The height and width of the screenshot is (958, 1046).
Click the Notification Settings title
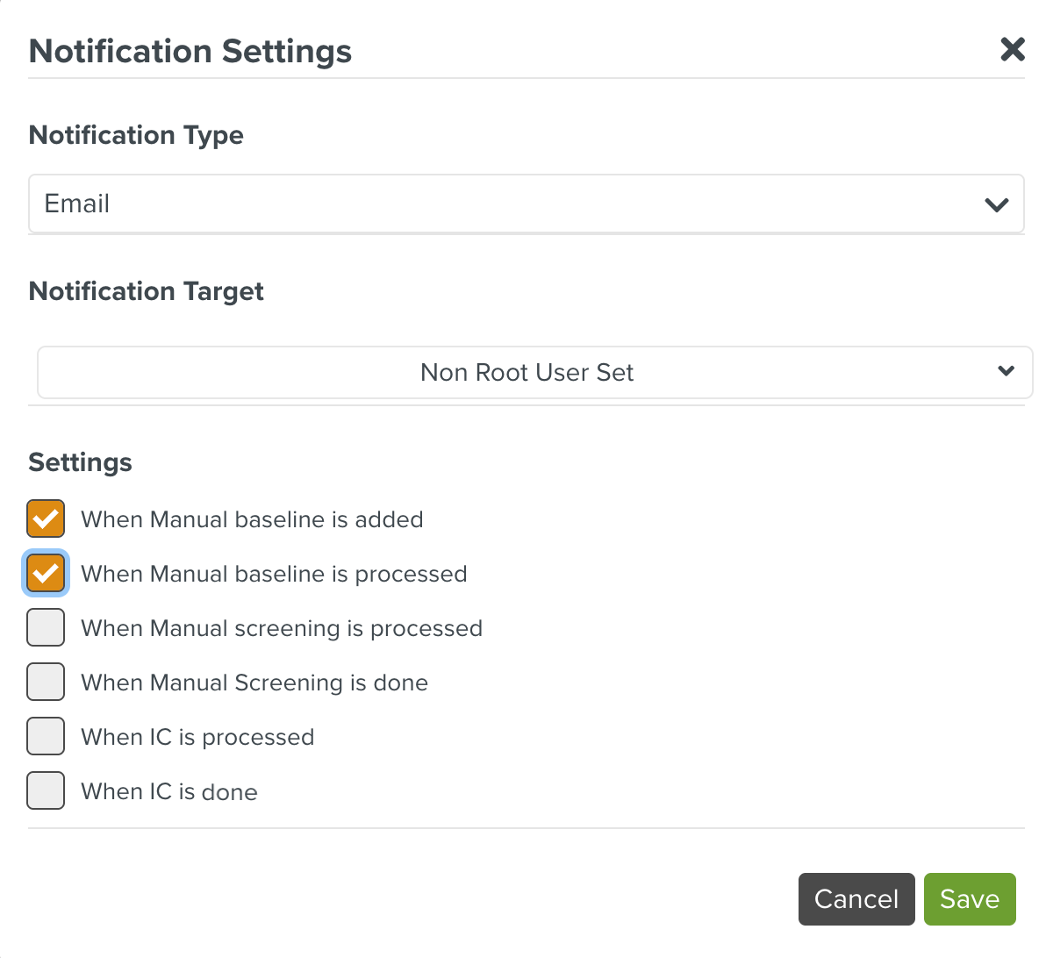(190, 51)
